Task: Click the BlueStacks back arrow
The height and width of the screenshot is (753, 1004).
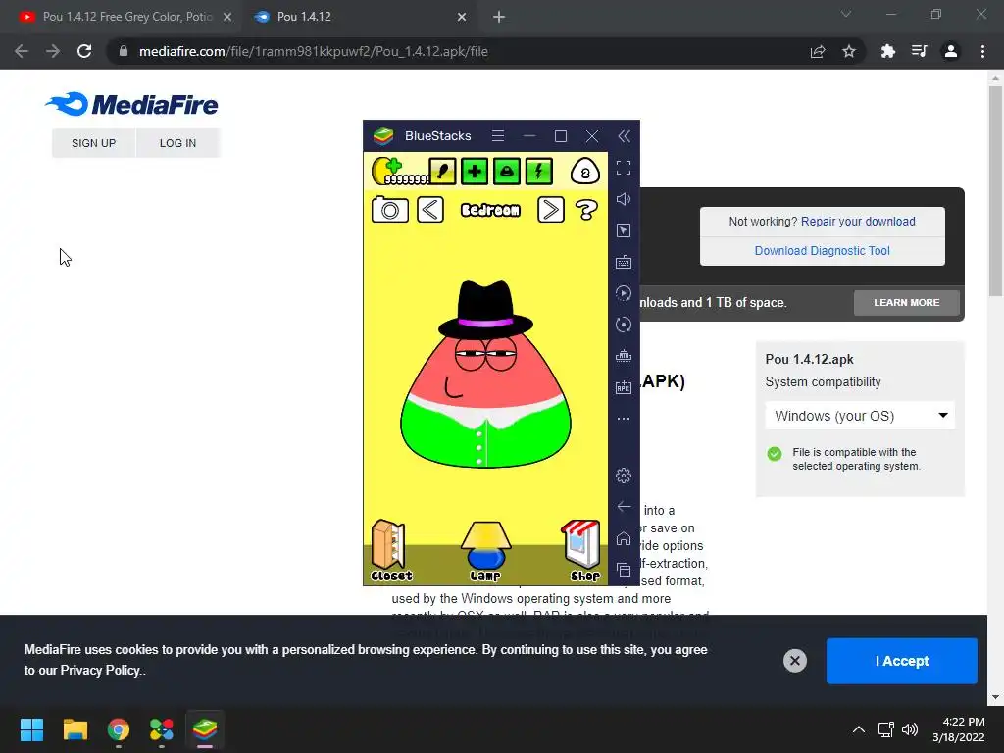Action: point(624,507)
